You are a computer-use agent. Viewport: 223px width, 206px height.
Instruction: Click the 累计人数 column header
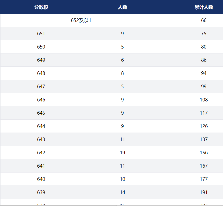coord(204,7)
